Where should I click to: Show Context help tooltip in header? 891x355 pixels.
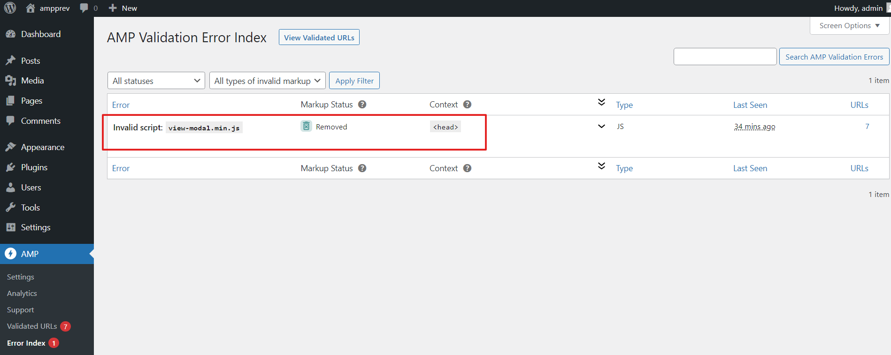click(x=467, y=105)
